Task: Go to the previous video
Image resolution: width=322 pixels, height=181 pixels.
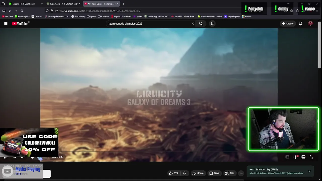Action: [x=14, y=157]
